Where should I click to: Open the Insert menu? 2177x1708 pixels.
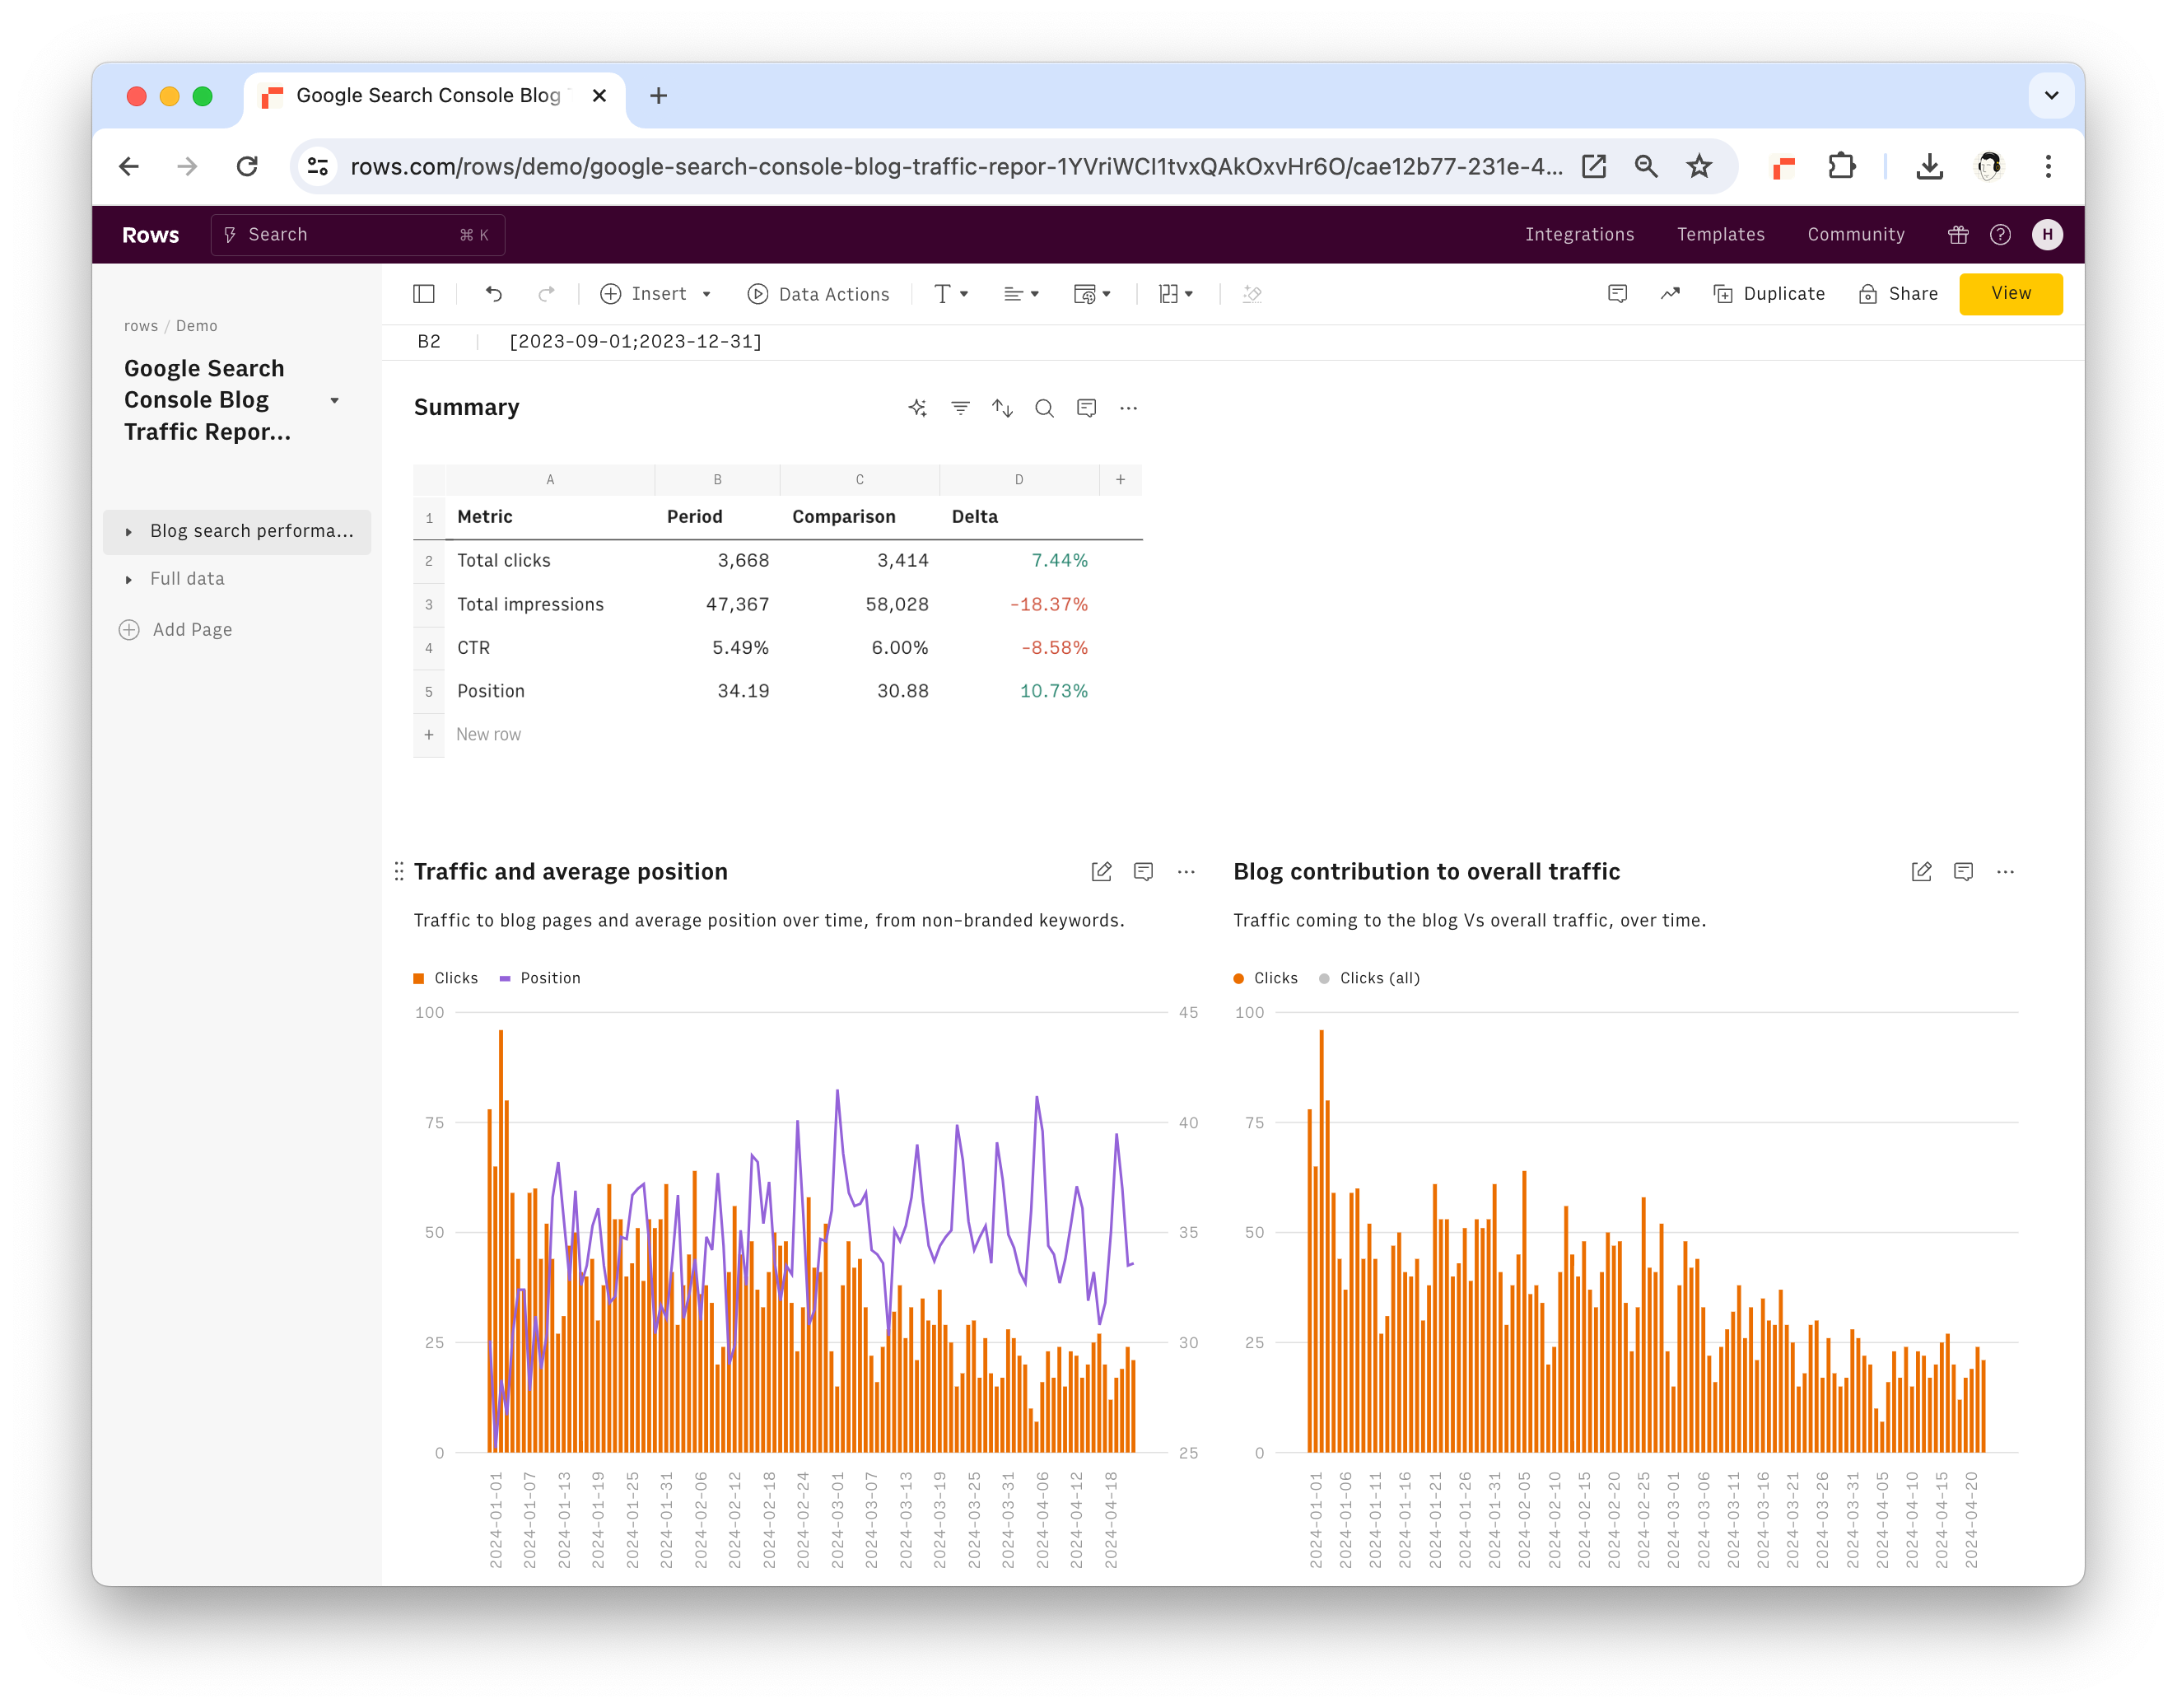[655, 294]
